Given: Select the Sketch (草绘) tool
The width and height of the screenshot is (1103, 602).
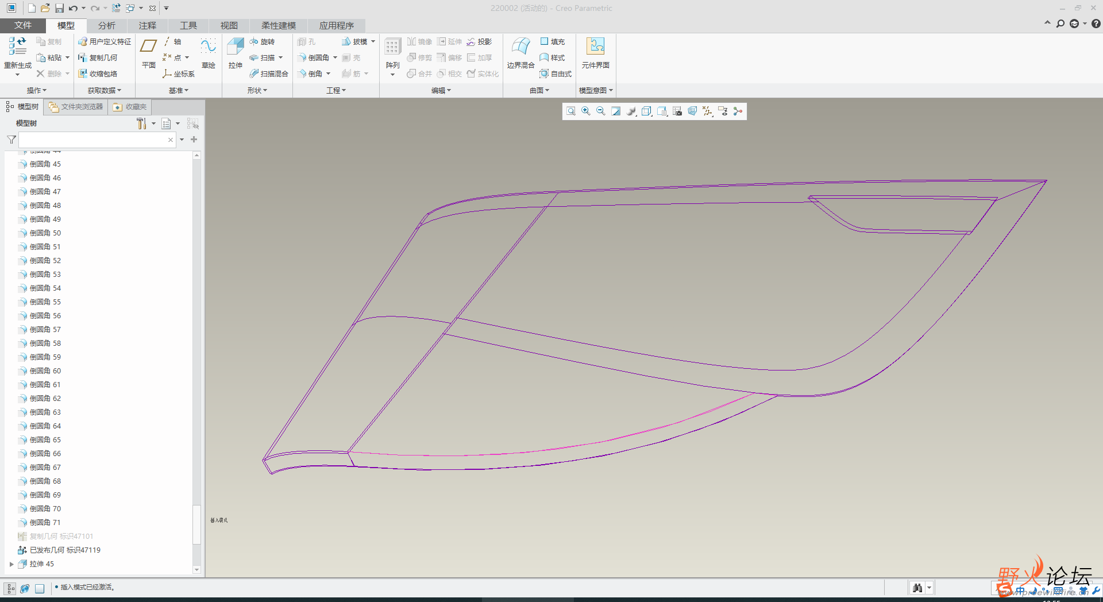Looking at the screenshot, I should [x=208, y=47].
